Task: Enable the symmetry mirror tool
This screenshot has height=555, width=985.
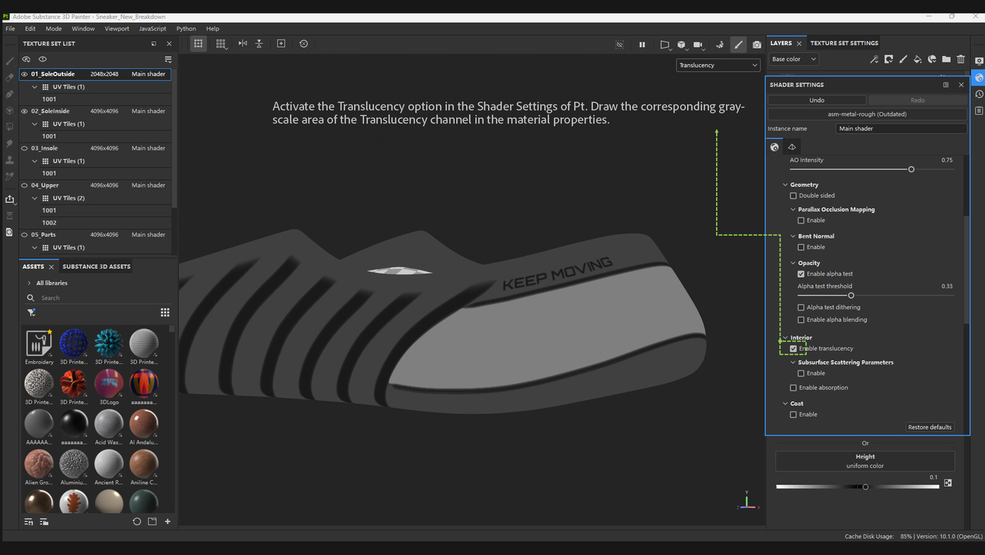Action: coord(243,44)
